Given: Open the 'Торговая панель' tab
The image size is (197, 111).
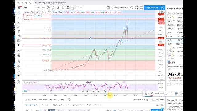Looking at the screenshot, I should (94, 105).
